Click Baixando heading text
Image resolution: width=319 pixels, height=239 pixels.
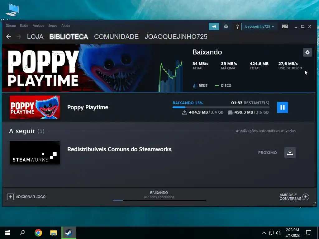pyautogui.click(x=207, y=52)
